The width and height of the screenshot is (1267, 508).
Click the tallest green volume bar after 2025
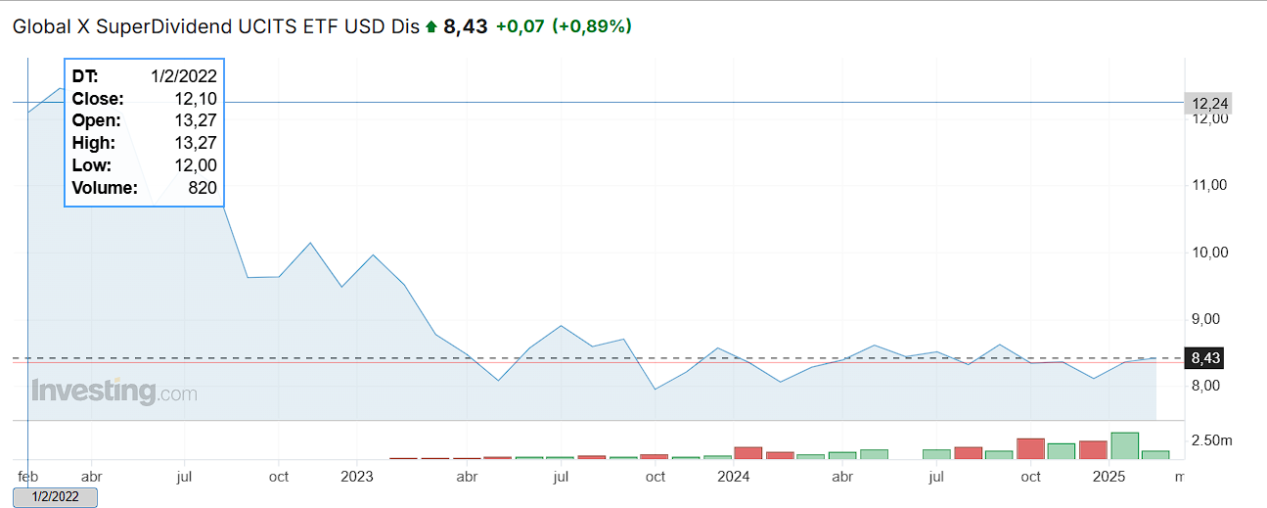click(x=1124, y=445)
